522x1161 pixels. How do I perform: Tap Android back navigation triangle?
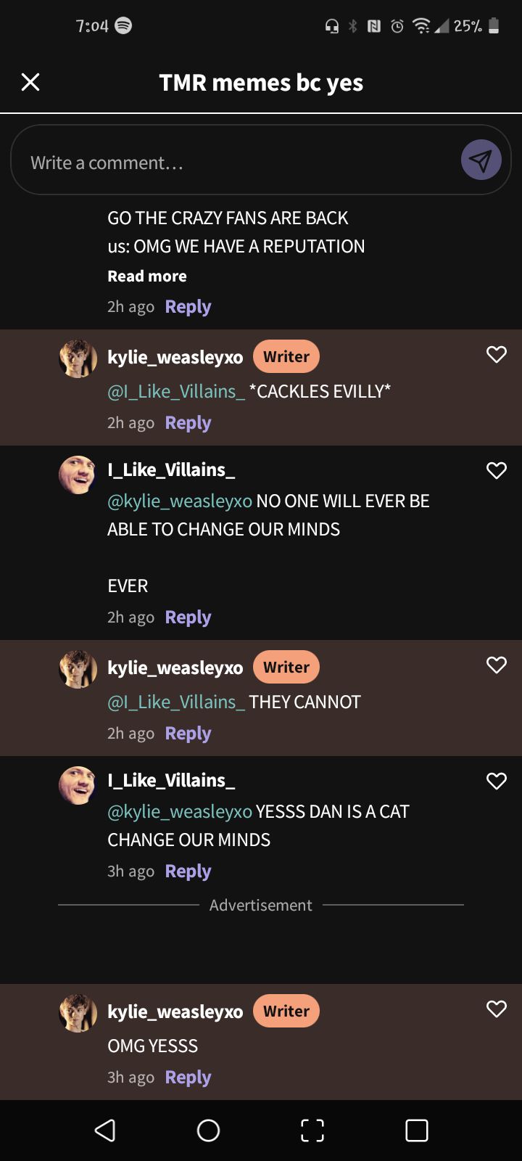pyautogui.click(x=105, y=1130)
